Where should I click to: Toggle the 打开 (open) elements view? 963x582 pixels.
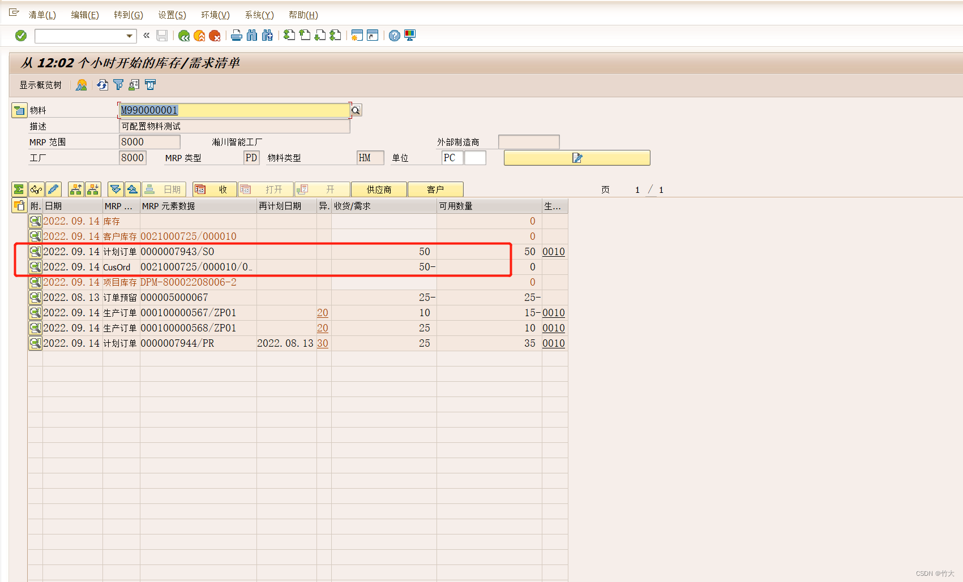point(266,189)
